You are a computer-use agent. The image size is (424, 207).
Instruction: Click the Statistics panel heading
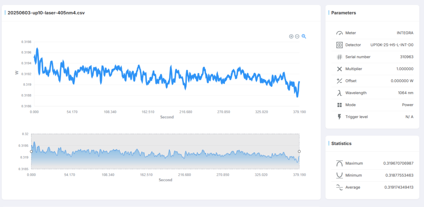click(x=341, y=144)
